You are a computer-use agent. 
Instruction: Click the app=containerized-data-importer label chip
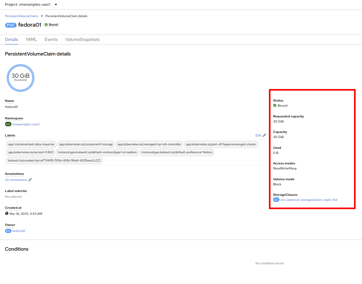click(31, 144)
